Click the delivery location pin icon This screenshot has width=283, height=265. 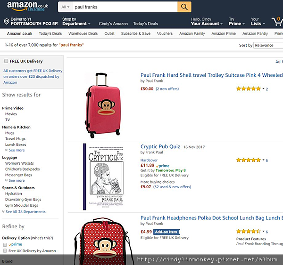coord(6,22)
